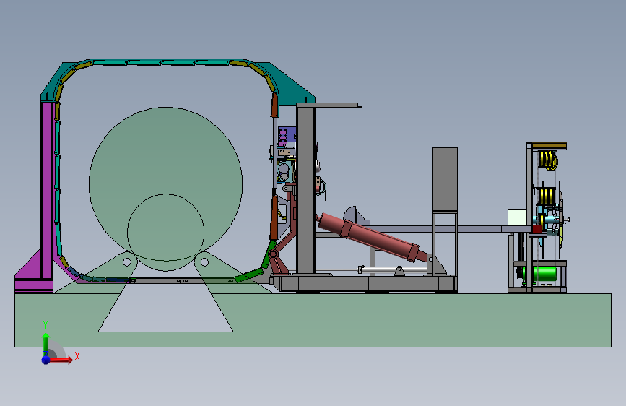This screenshot has width=626, height=406.
Task: Click the blue Z axis ball of the triad
Action: click(x=46, y=360)
